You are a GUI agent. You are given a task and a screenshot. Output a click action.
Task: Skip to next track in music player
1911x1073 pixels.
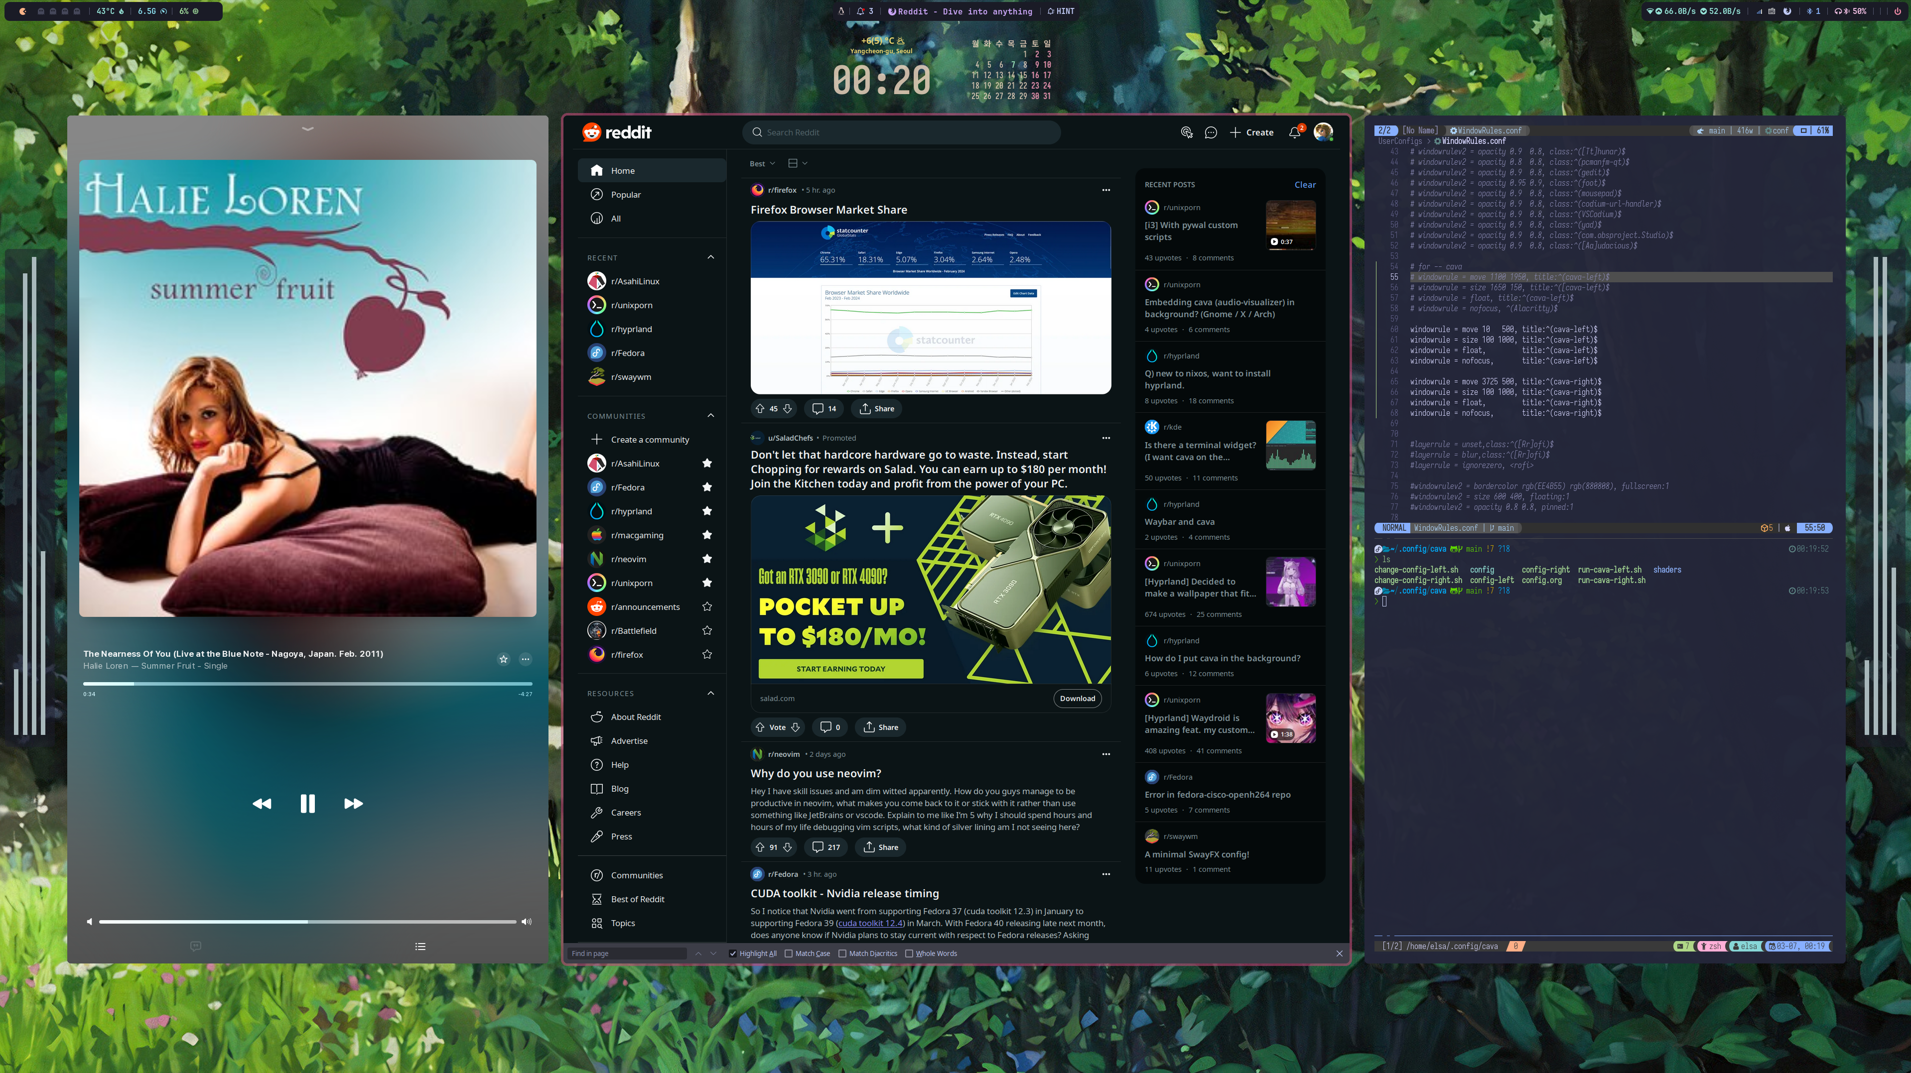[x=353, y=804]
